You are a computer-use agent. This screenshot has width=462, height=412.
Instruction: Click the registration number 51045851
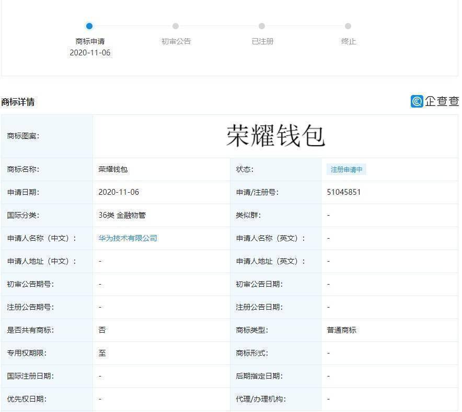[344, 192]
